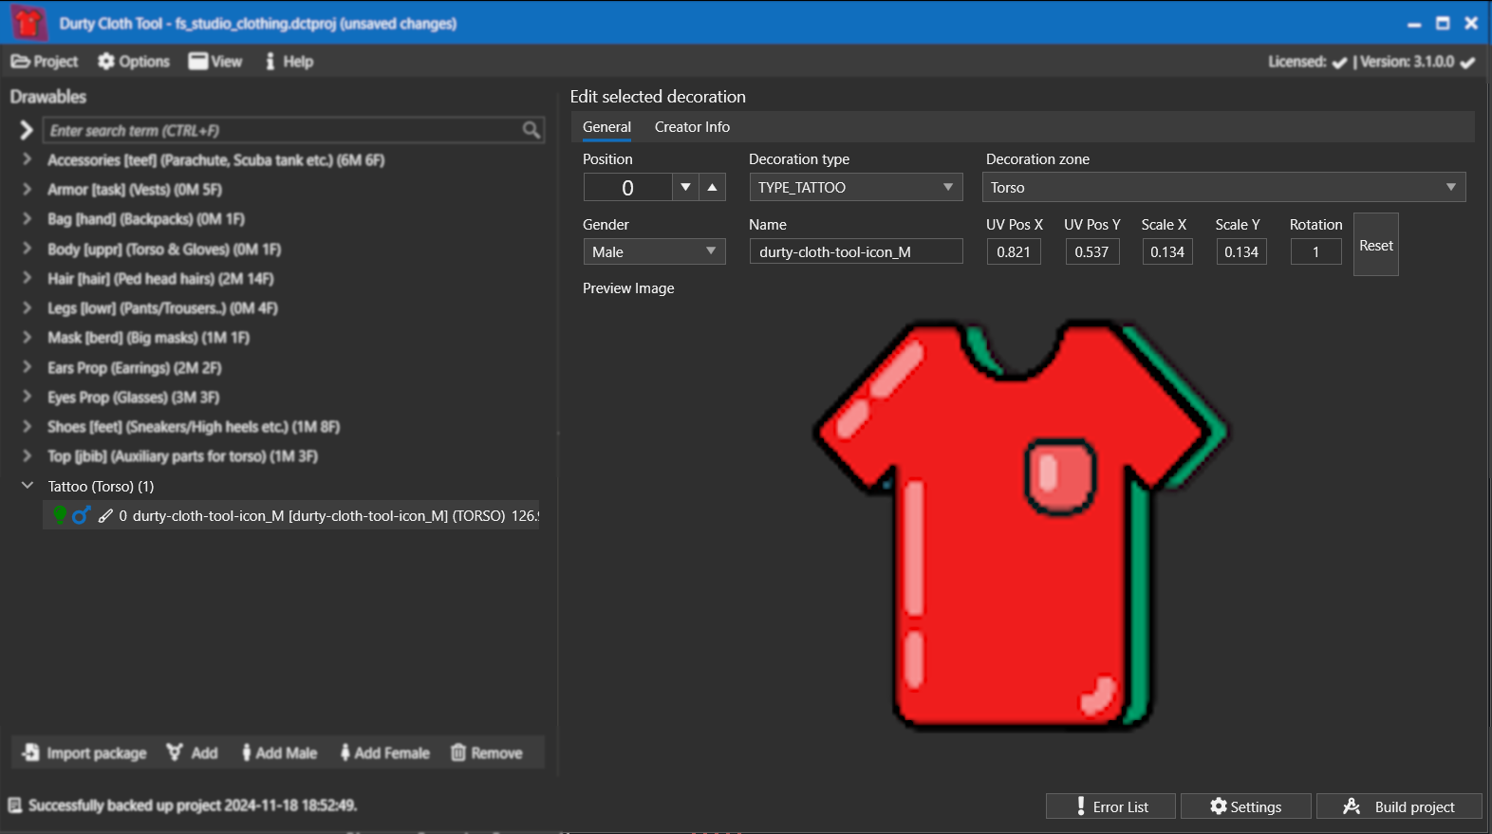Open the Gender dropdown showing Male
1492x834 pixels.
click(653, 251)
